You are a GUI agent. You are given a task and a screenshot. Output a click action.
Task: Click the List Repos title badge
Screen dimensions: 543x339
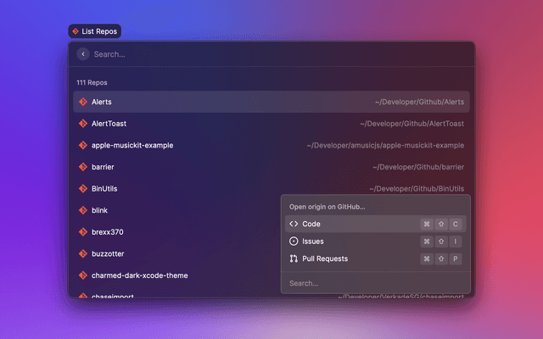coord(95,31)
